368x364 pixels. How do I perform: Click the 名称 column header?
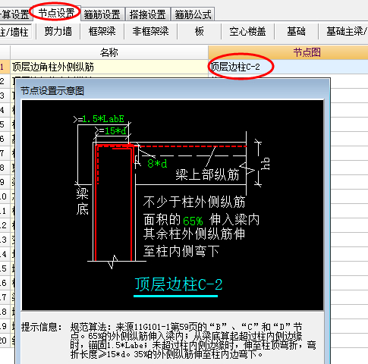pos(109,52)
